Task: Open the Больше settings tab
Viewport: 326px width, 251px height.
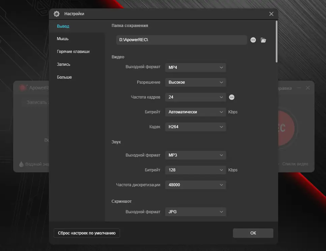Action: pos(64,77)
